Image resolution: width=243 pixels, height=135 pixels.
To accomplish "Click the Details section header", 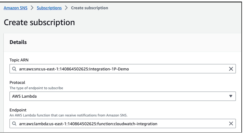I will pos(18,42).
